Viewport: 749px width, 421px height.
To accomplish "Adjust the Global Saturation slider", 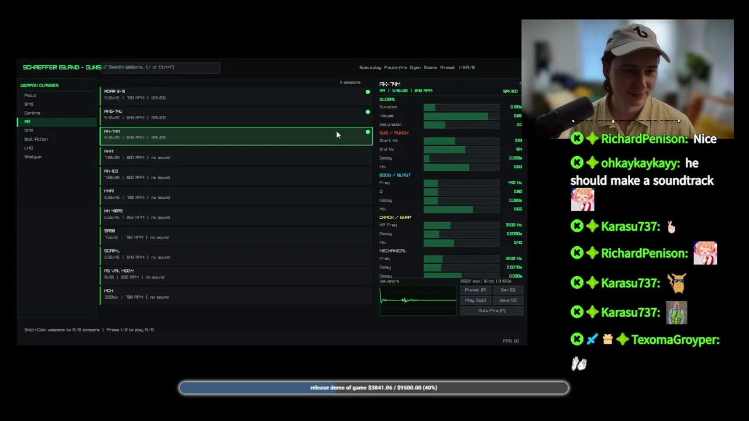I will point(461,125).
